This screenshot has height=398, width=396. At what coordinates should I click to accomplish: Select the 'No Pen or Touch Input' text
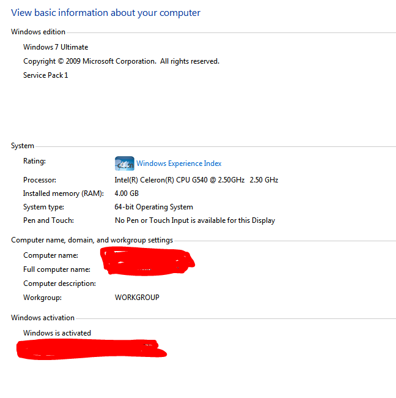(195, 220)
